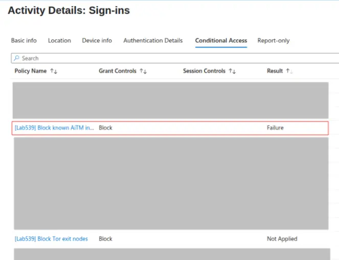Sort by Policy Name using its arrows icon
The width and height of the screenshot is (339, 260).
pyautogui.click(x=53, y=72)
